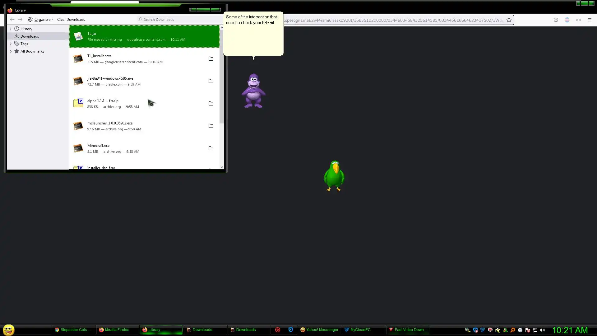Open Firefox hamburger application menu
Screen dimensions: 597x336
(589, 20)
